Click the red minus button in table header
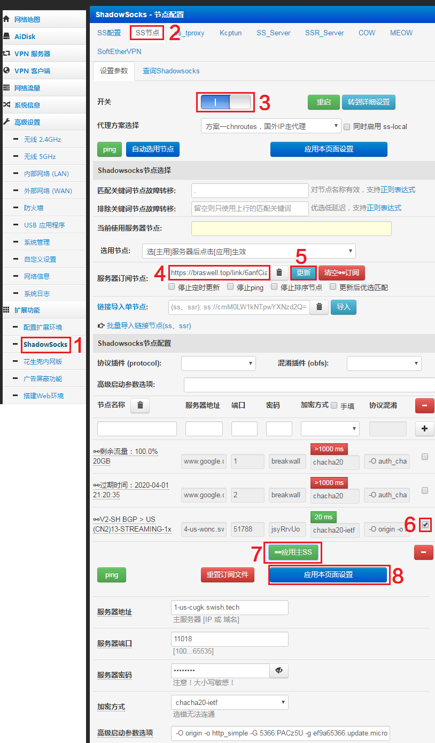 coord(424,406)
